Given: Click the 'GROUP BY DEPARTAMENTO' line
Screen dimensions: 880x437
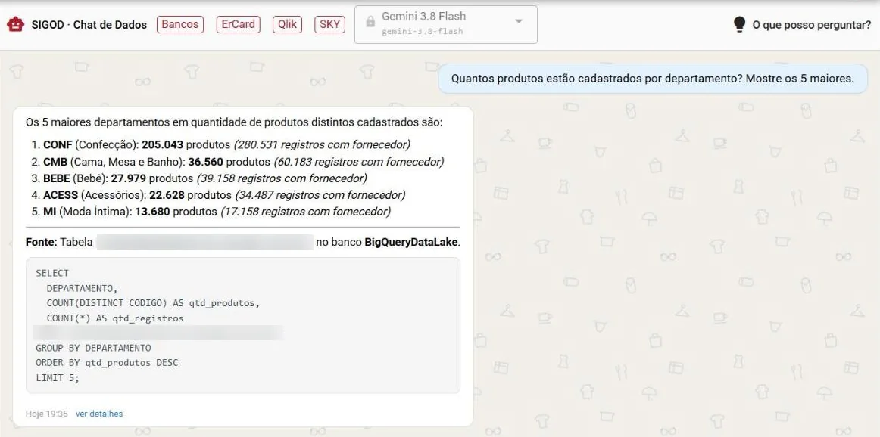Looking at the screenshot, I should (93, 348).
